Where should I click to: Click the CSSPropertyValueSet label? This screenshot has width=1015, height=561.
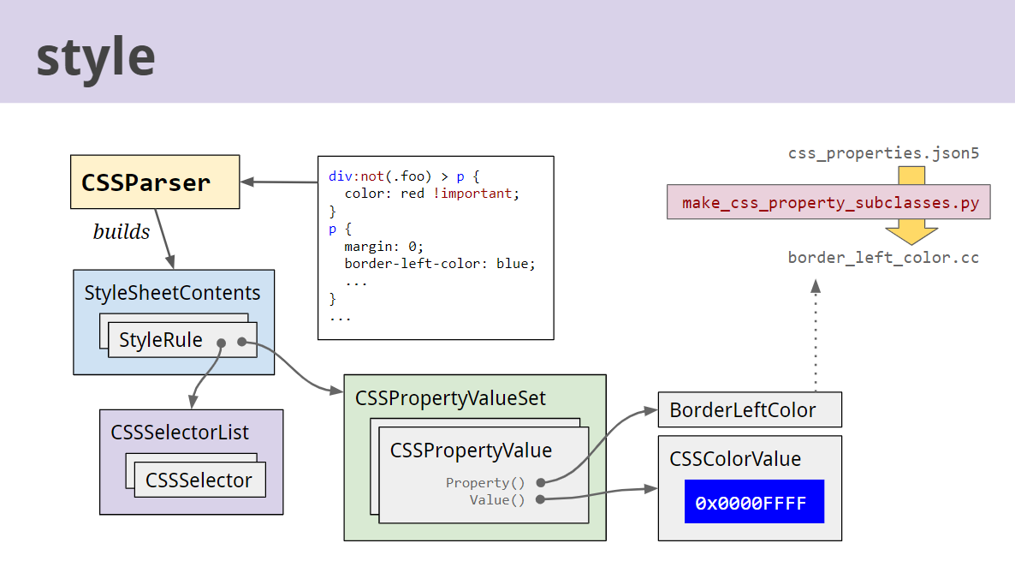[450, 397]
